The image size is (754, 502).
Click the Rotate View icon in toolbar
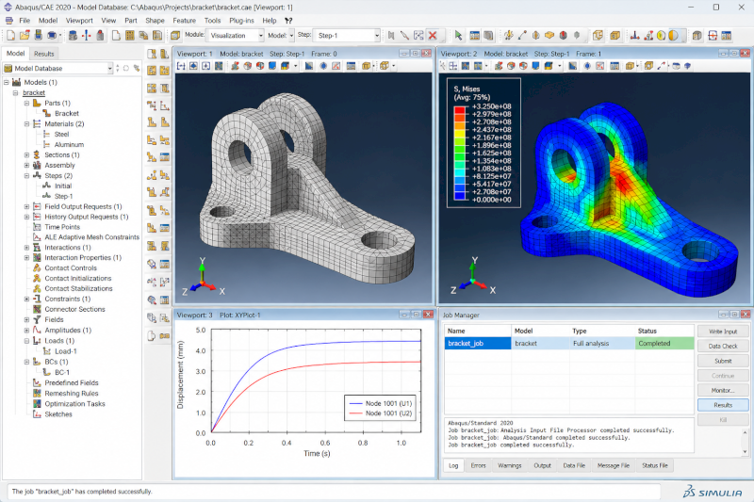[508, 35]
